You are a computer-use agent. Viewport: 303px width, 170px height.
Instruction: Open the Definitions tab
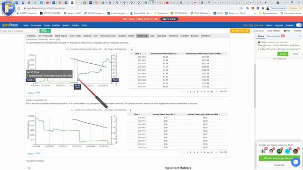[x=205, y=36]
